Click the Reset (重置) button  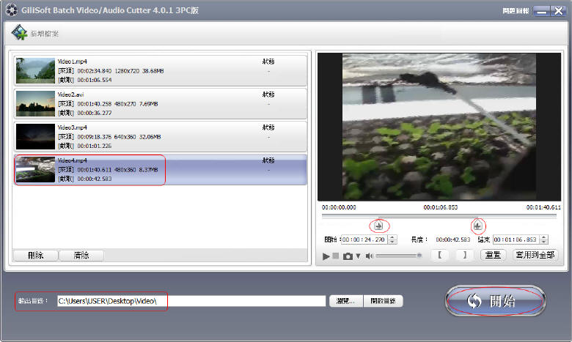click(494, 256)
